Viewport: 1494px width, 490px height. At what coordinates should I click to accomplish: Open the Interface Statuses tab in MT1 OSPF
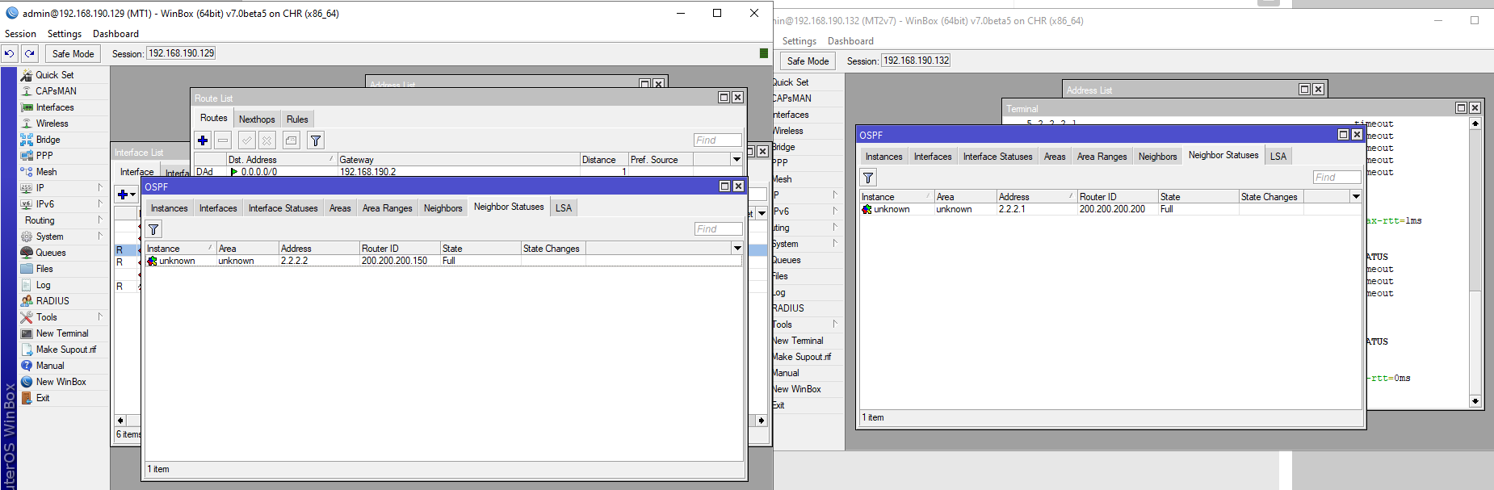283,208
